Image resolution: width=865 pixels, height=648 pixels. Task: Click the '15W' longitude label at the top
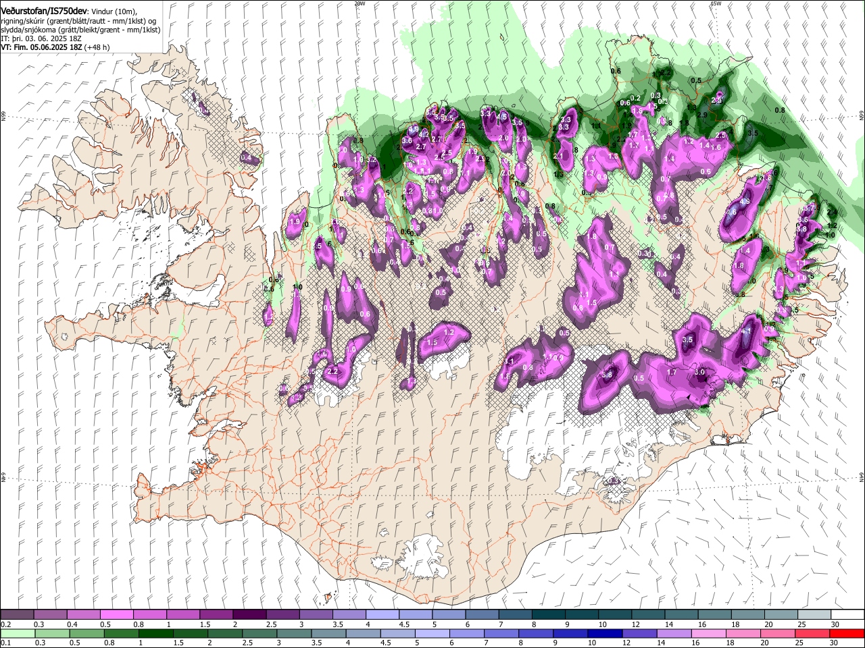point(716,3)
